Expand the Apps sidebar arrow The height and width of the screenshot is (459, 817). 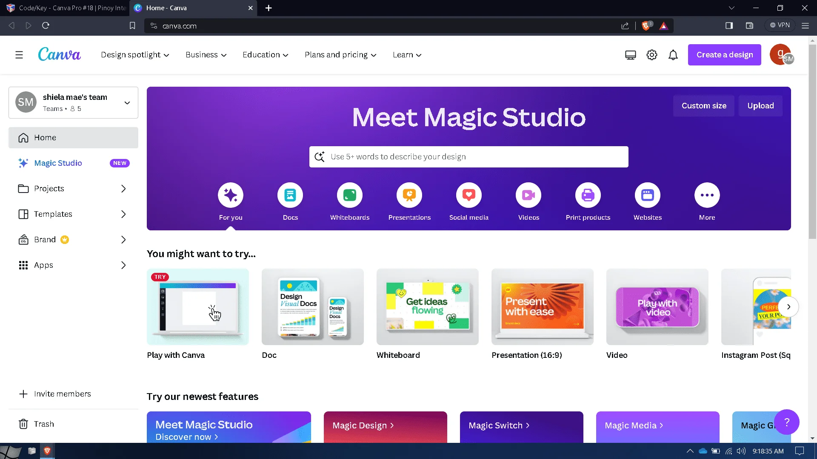pos(123,265)
